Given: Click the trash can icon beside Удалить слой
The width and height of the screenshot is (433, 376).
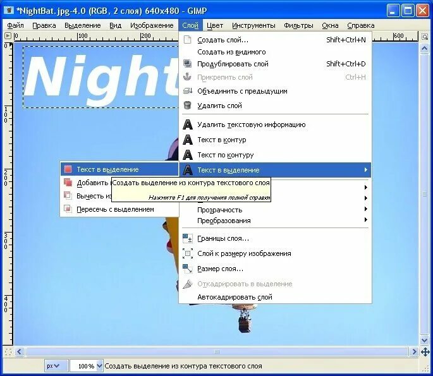Looking at the screenshot, I should pos(188,105).
